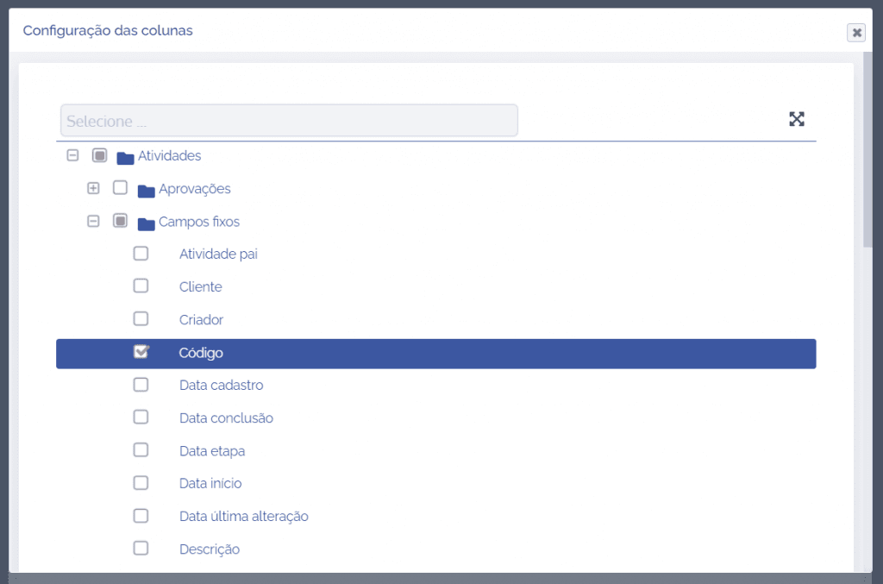Screen dimensions: 883x584
Task: Select the Atividades tree label
Action: pos(170,155)
